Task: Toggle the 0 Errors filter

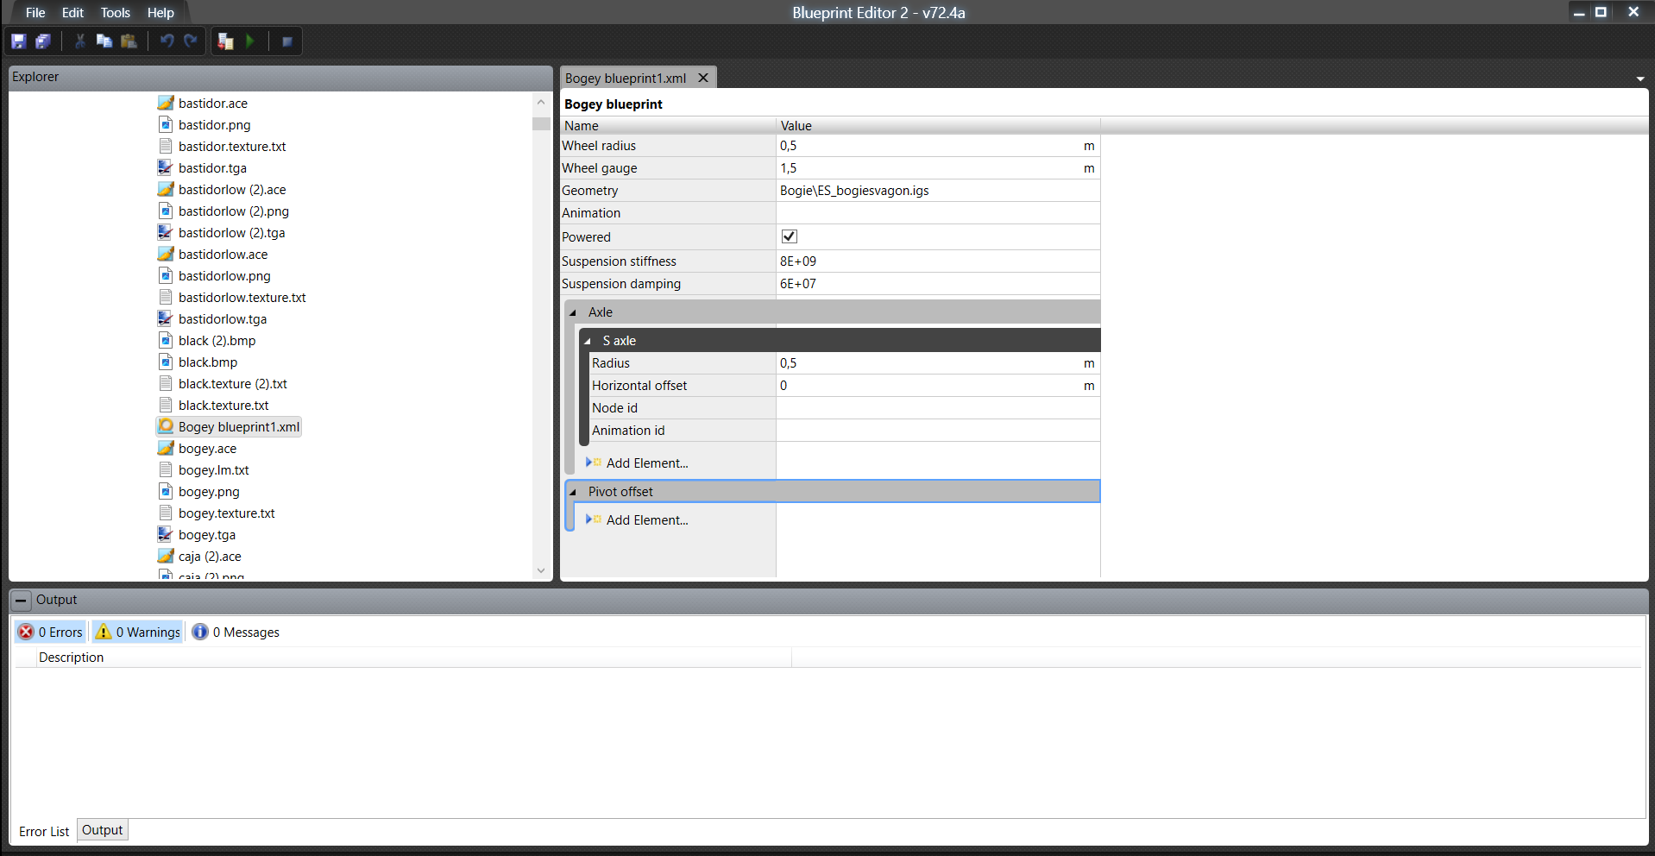Action: point(51,632)
